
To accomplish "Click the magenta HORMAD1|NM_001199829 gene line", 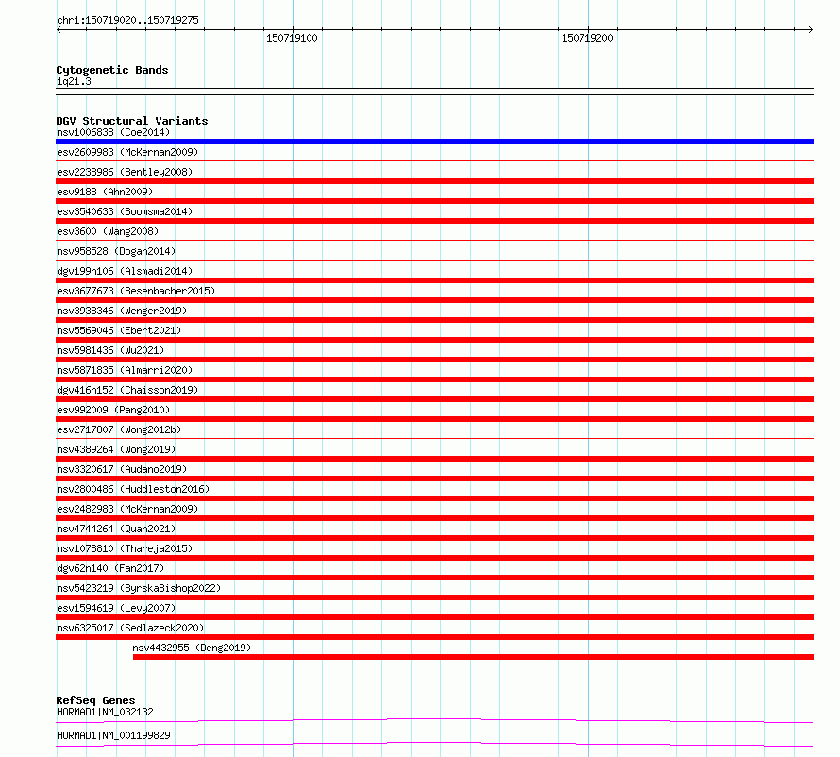I will click(x=434, y=744).
